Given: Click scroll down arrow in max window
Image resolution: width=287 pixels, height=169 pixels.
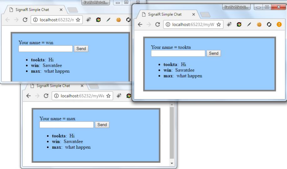Looking at the screenshot, I should click(172, 163).
